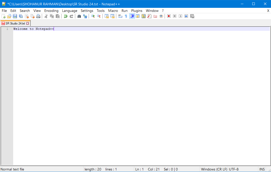Click 'Windows (CR LF)' line ending indicator

(214, 169)
